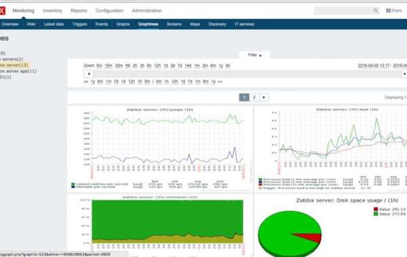
Task: Go to the Triggers tab
Action: point(79,24)
